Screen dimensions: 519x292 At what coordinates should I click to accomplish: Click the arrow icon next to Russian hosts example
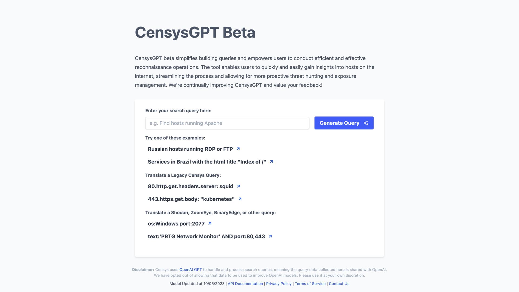click(238, 149)
